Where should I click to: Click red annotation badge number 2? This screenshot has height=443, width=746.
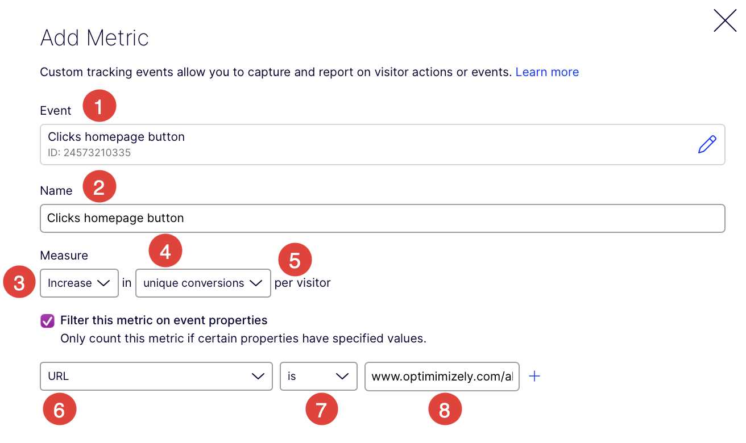99,186
